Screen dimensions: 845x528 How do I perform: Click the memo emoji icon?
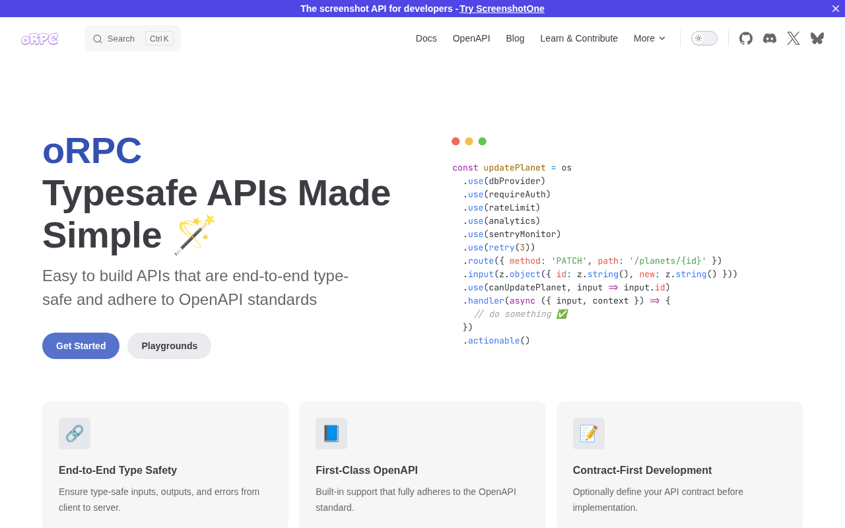click(x=589, y=434)
